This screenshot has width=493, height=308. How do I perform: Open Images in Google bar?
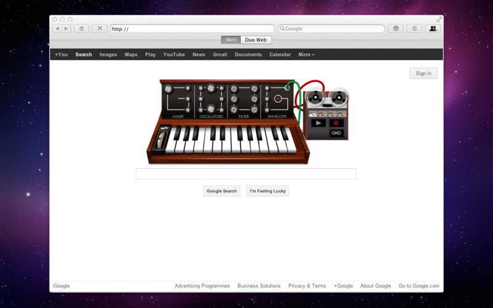coord(108,54)
